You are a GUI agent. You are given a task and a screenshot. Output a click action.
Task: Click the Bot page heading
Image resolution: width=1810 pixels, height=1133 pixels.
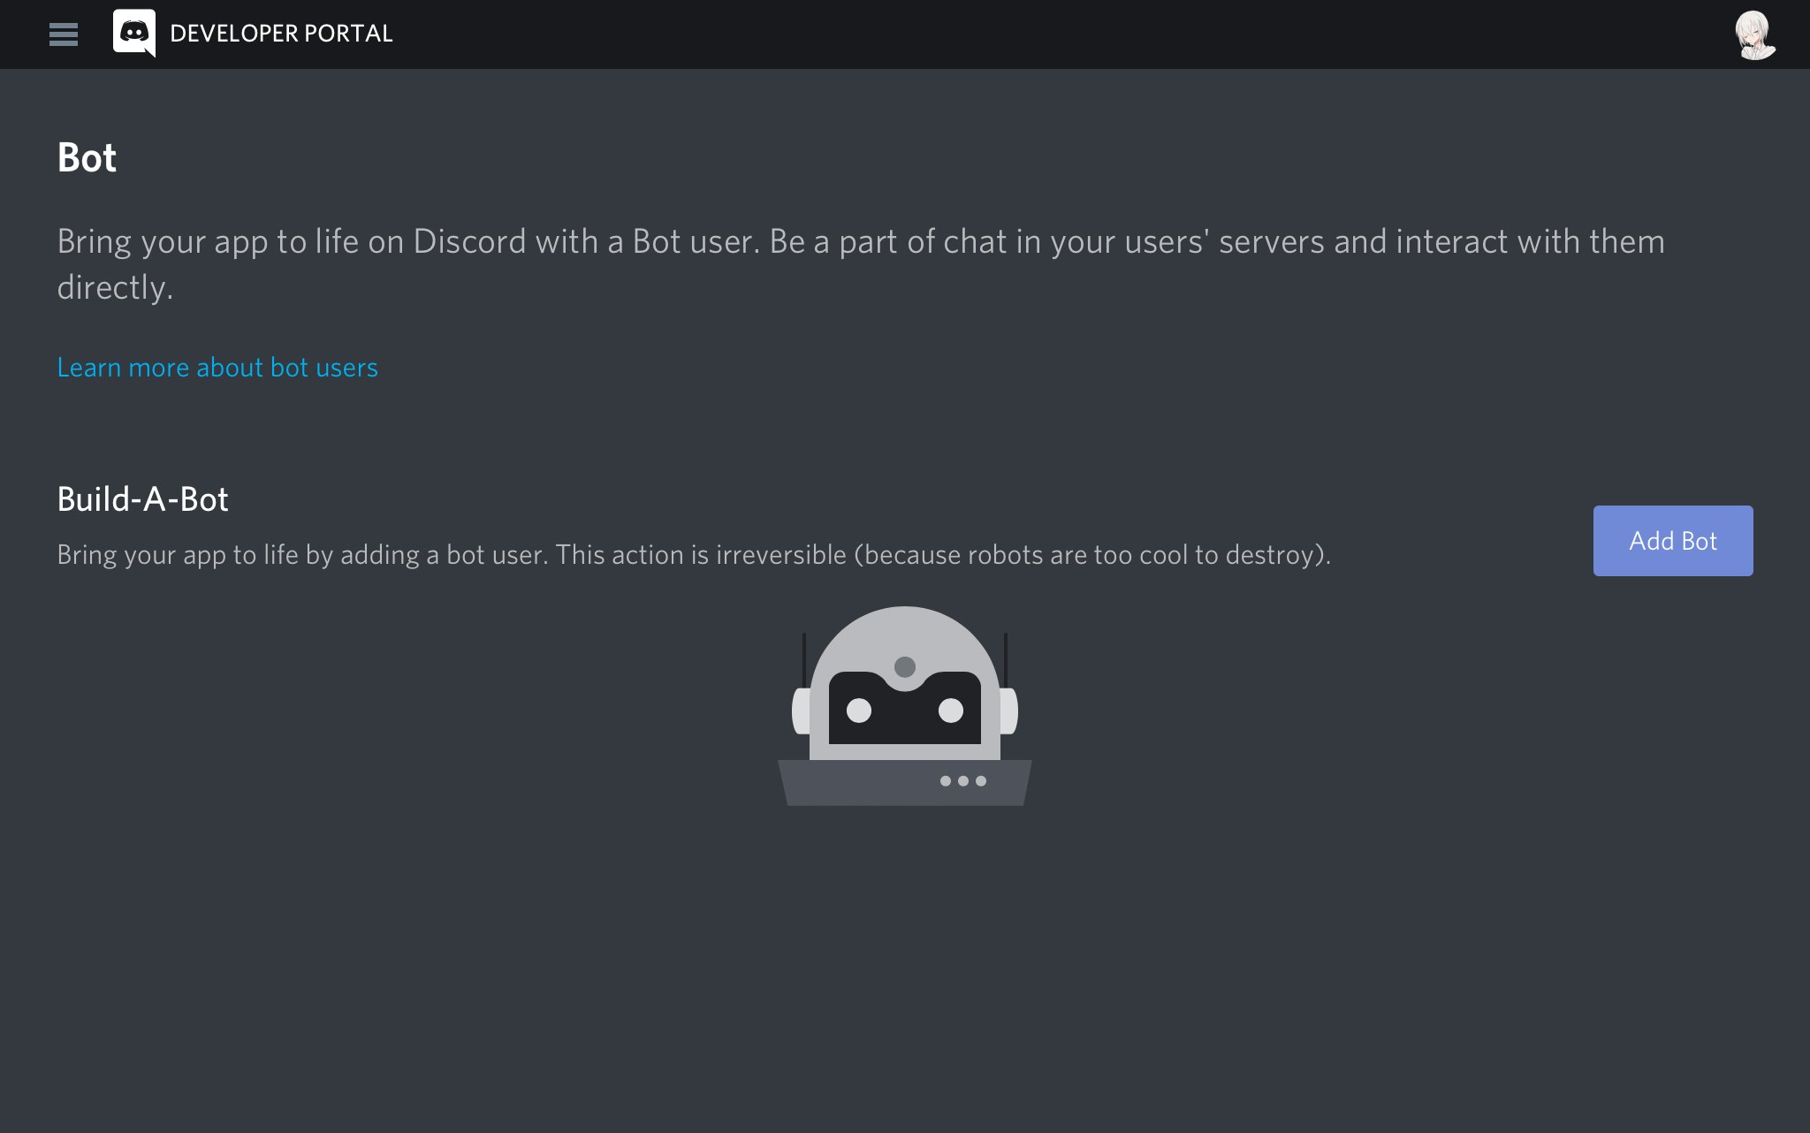(87, 157)
